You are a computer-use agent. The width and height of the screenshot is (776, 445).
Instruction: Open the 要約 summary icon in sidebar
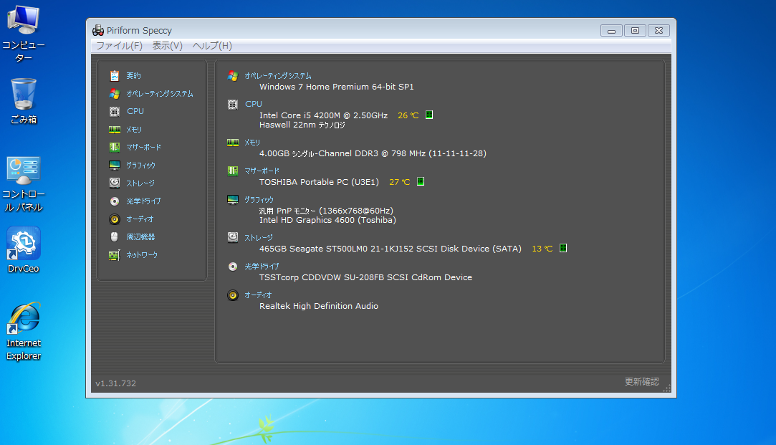tap(115, 76)
